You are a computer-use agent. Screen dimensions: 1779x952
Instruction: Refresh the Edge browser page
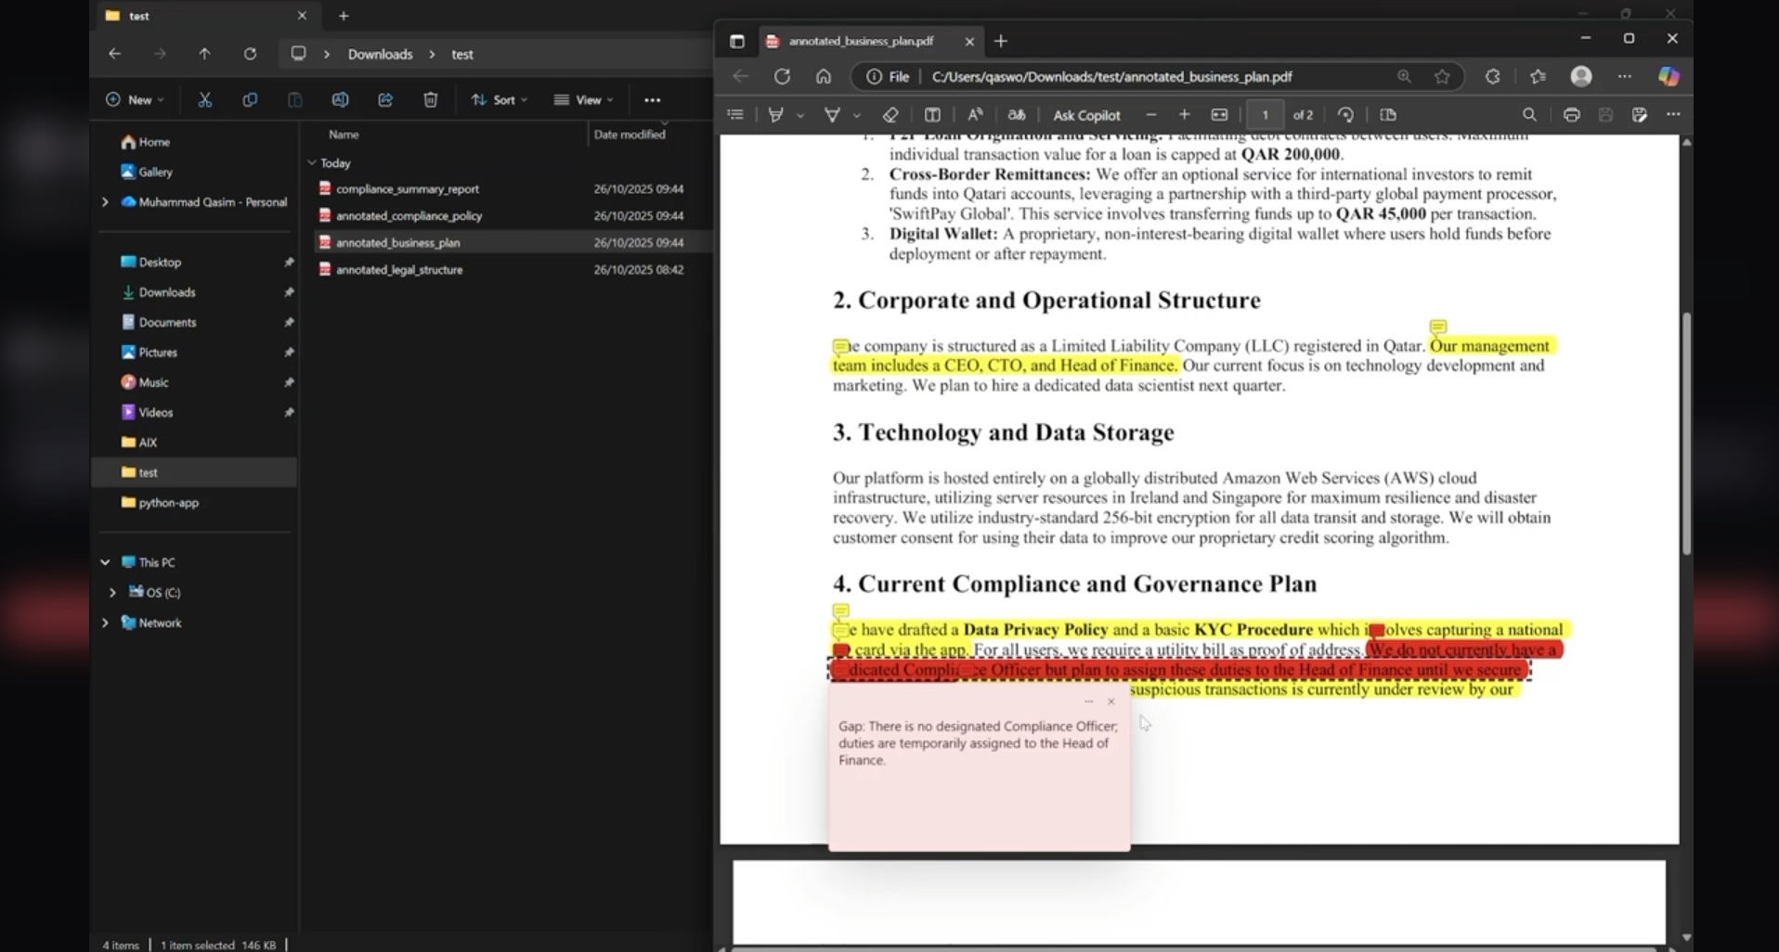point(782,77)
